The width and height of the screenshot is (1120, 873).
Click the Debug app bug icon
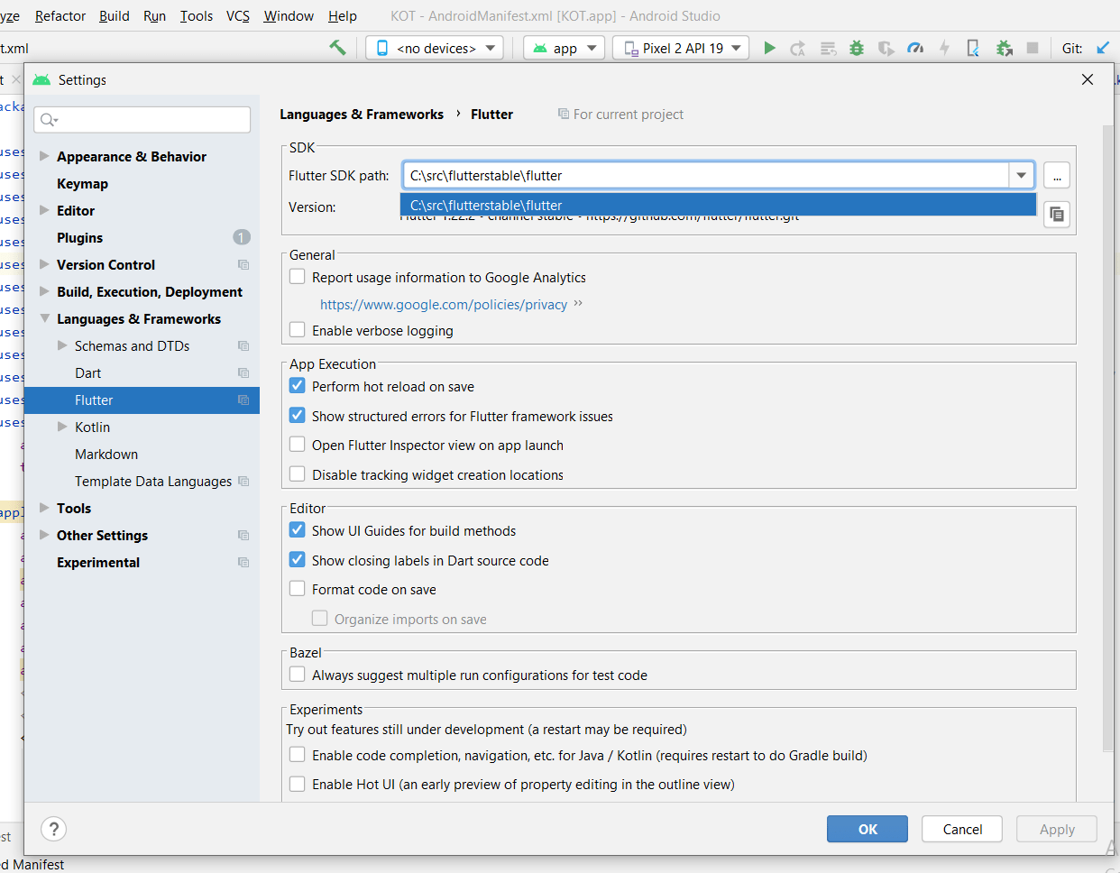tap(857, 48)
